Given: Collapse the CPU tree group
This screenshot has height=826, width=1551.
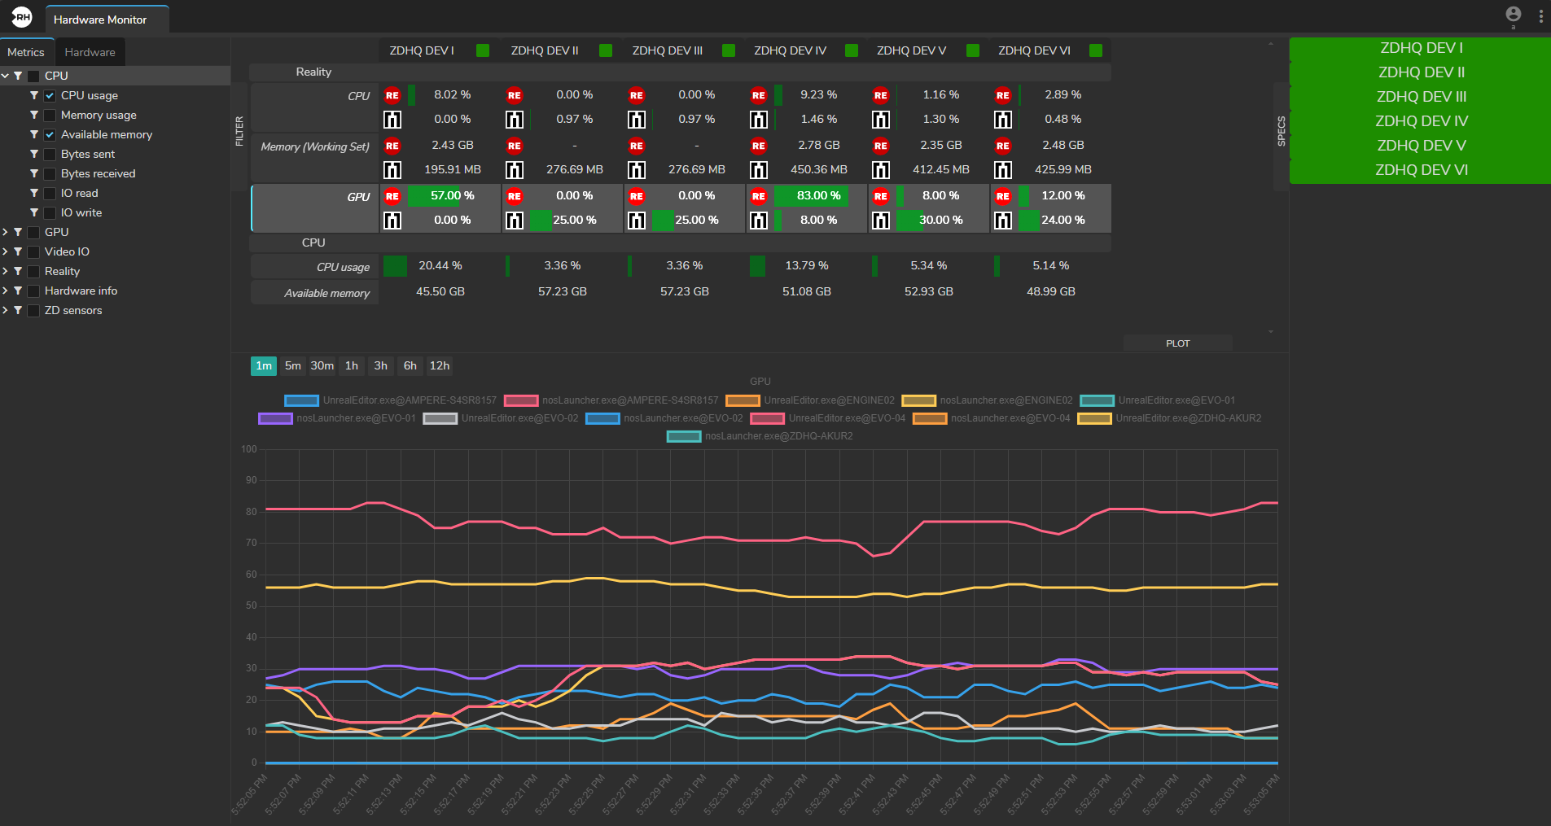Looking at the screenshot, I should pos(6,76).
